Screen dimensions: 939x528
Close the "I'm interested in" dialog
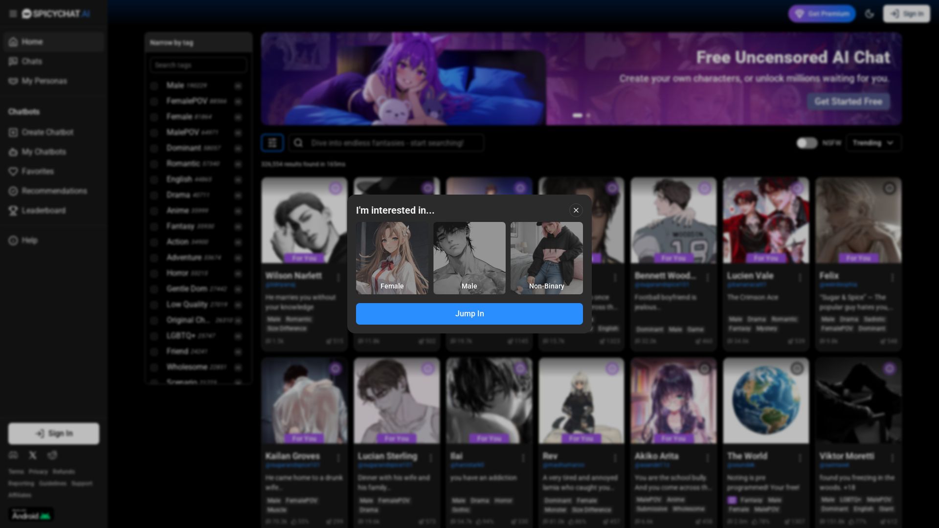click(576, 210)
